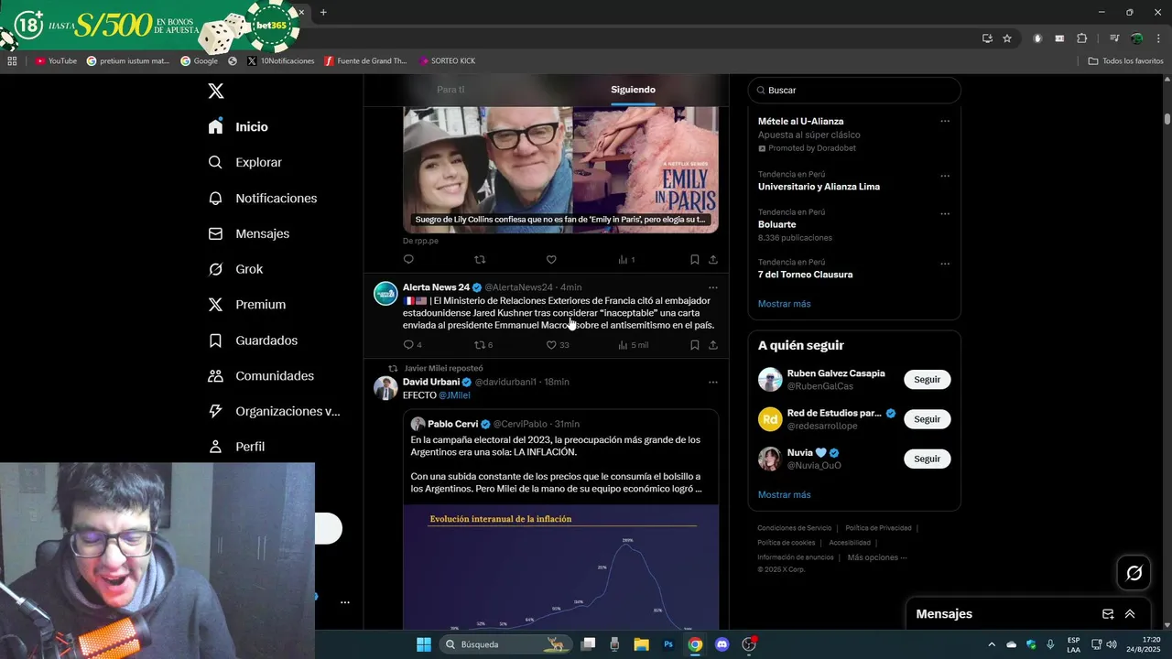
Task: Bookmark the Alerta News 24 post
Action: pyautogui.click(x=695, y=345)
